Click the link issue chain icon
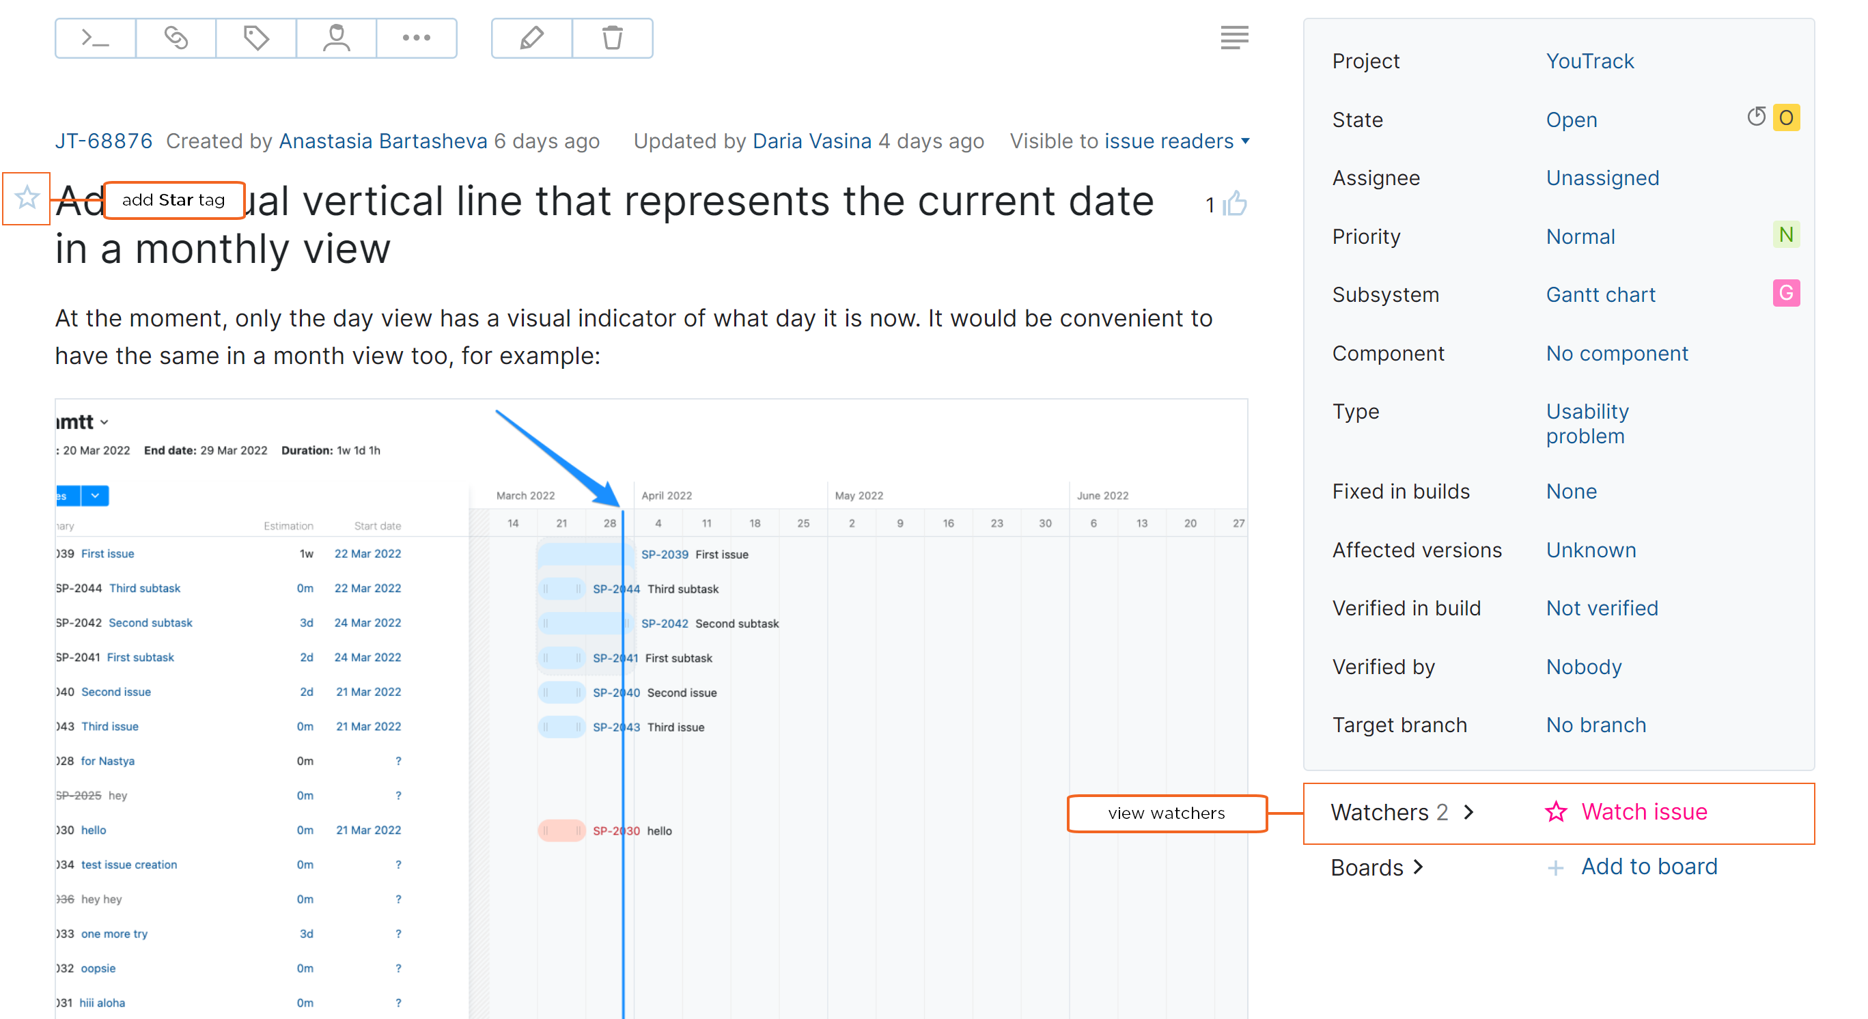 pyautogui.click(x=176, y=38)
